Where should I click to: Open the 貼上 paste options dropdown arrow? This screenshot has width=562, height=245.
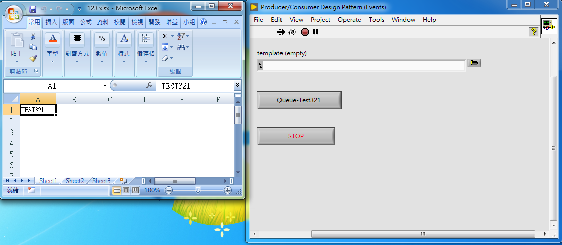17,61
